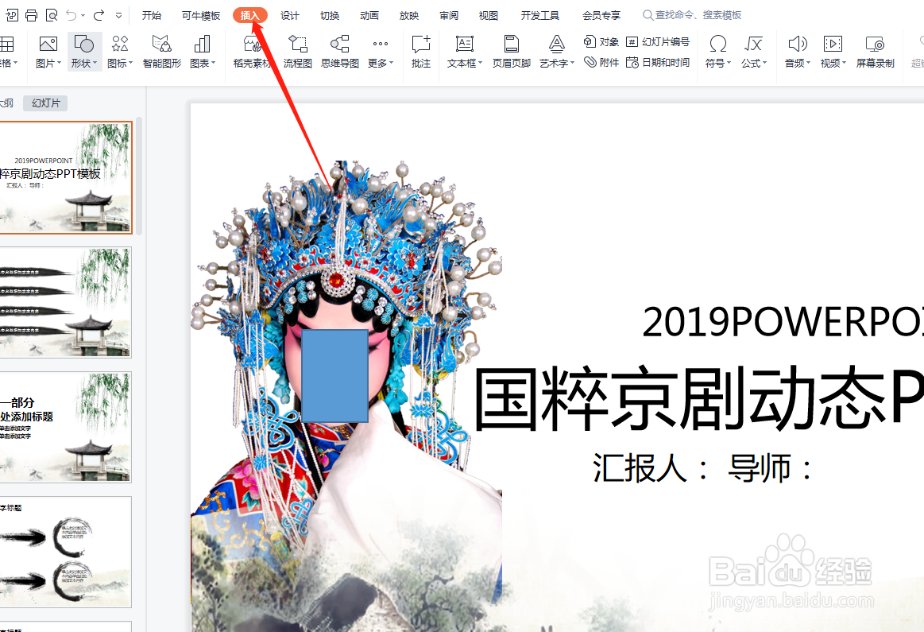The image size is (924, 632).
Task: Open Print Preview icon
Action: click(52, 15)
